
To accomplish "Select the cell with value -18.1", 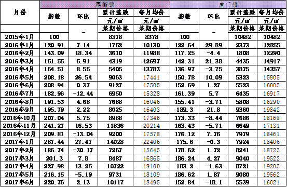I will pos(214,182).
